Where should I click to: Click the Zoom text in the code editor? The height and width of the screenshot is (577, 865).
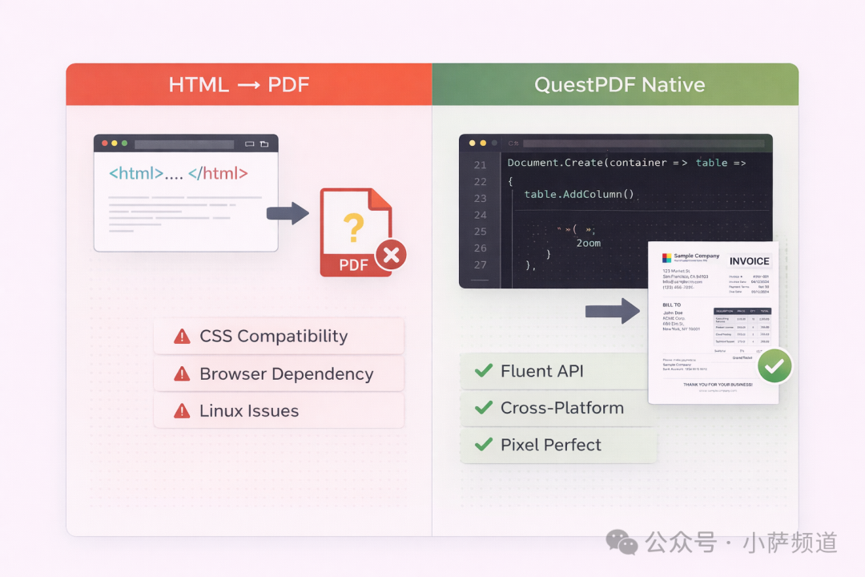coord(589,243)
